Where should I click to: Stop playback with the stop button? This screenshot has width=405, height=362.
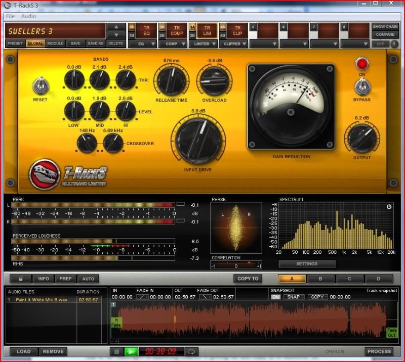pos(117,351)
